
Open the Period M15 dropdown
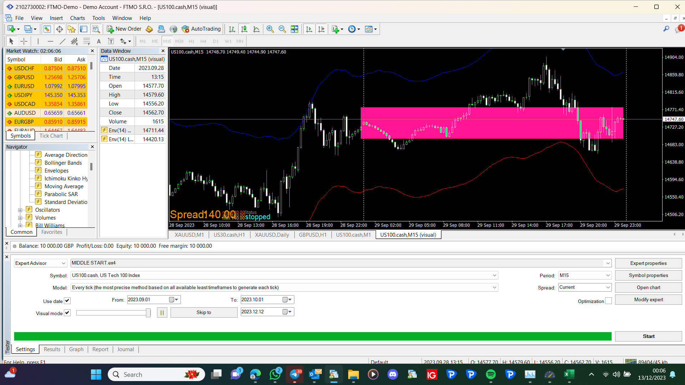pyautogui.click(x=585, y=275)
